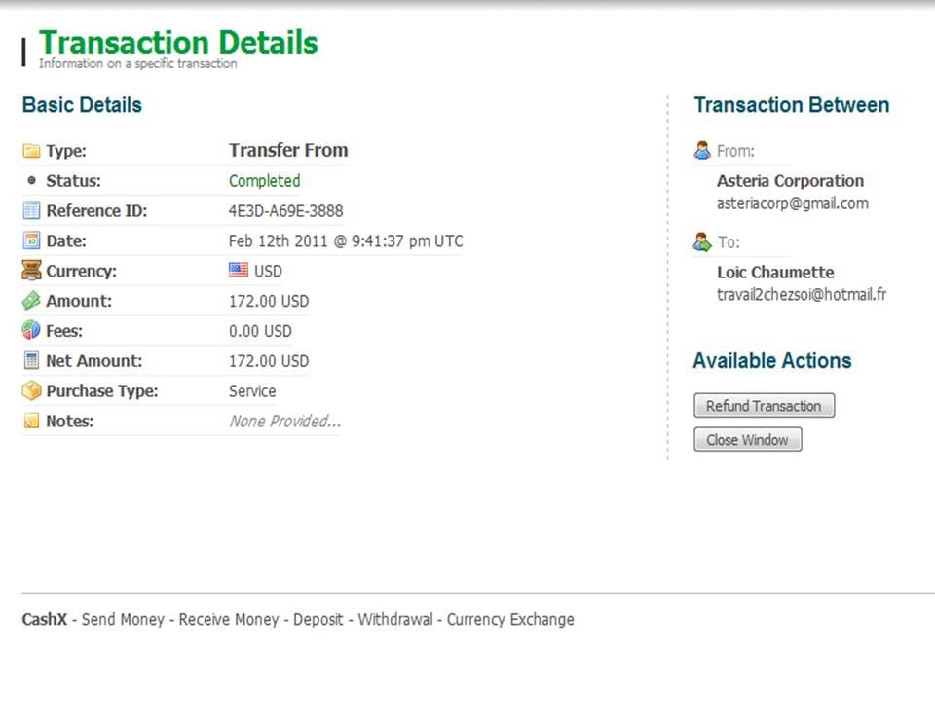This screenshot has width=935, height=701.
Task: Click the 172.00 USD value beside Amount
Action: 269,301
